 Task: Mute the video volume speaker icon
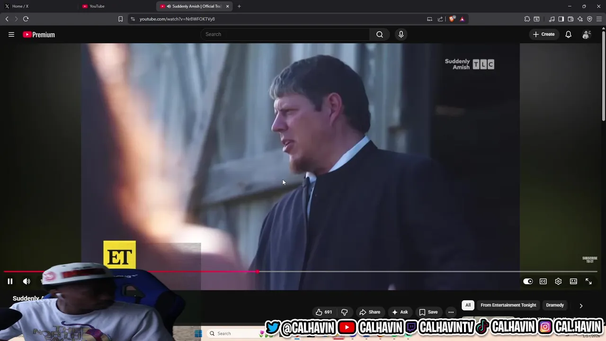pos(27,281)
